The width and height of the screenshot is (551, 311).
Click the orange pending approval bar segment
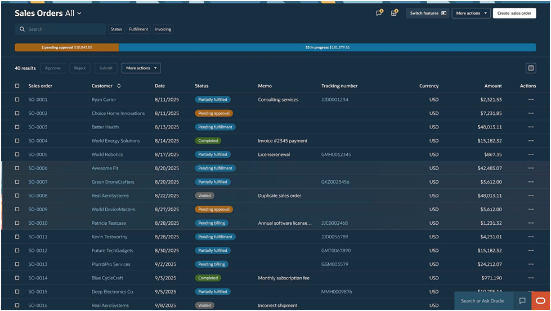[66, 47]
